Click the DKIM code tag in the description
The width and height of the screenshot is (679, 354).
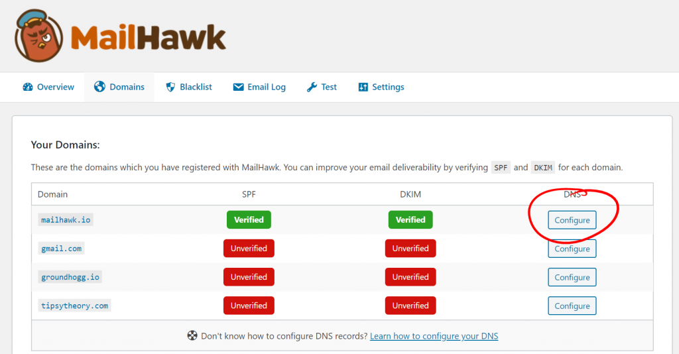coord(542,168)
